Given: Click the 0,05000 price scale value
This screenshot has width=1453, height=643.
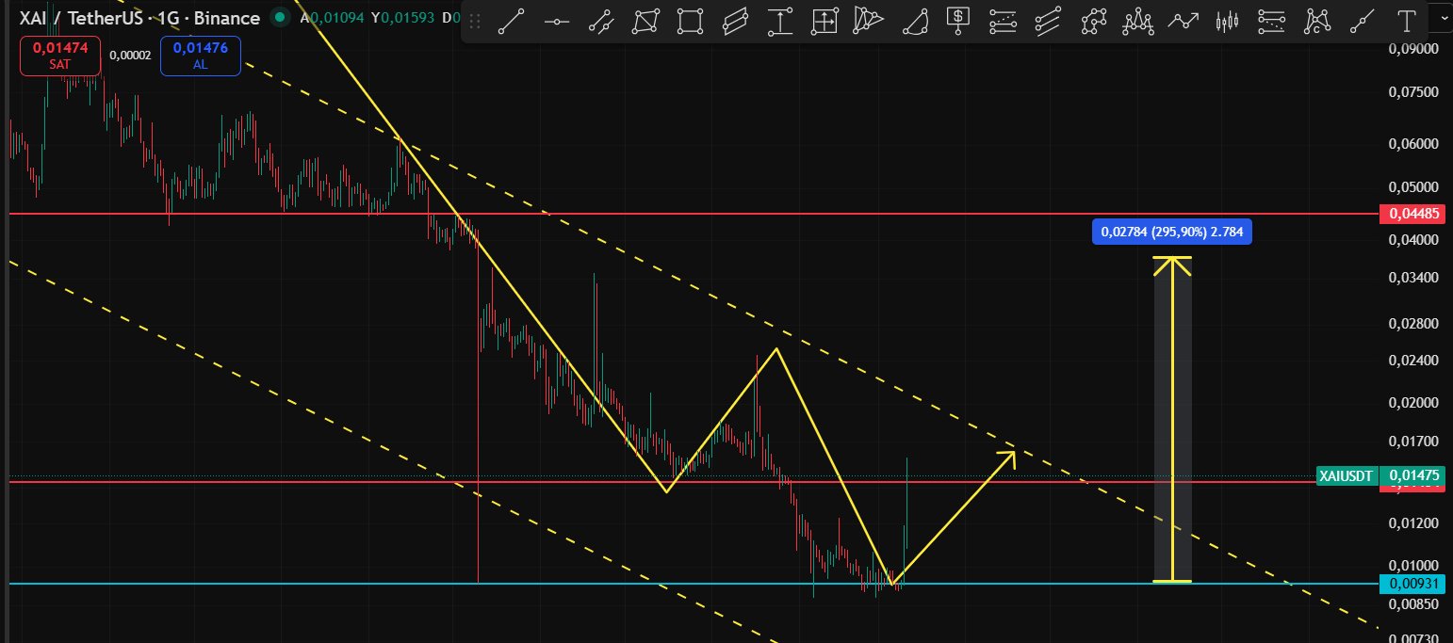Looking at the screenshot, I should click(1412, 188).
